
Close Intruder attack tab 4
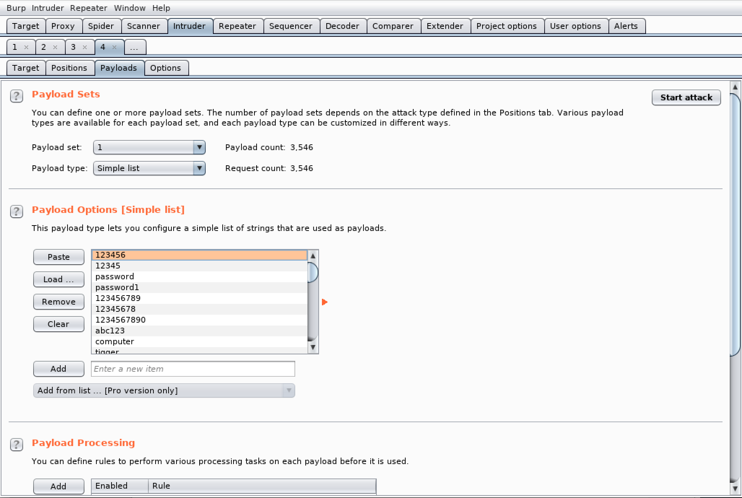pos(114,47)
